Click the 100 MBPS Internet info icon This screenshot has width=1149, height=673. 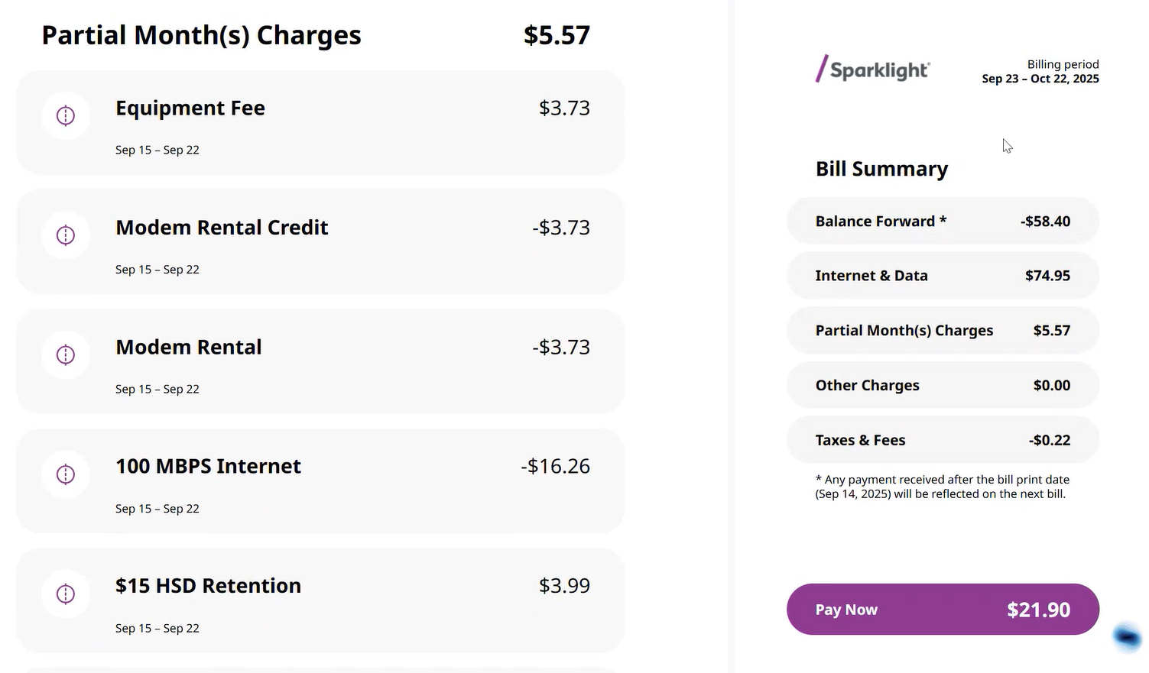(x=66, y=474)
